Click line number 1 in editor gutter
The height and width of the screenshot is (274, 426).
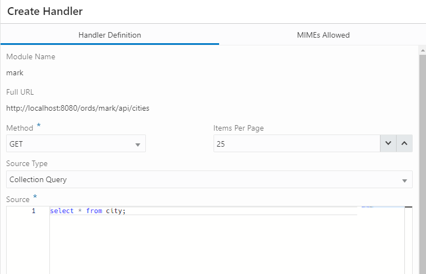click(x=33, y=211)
